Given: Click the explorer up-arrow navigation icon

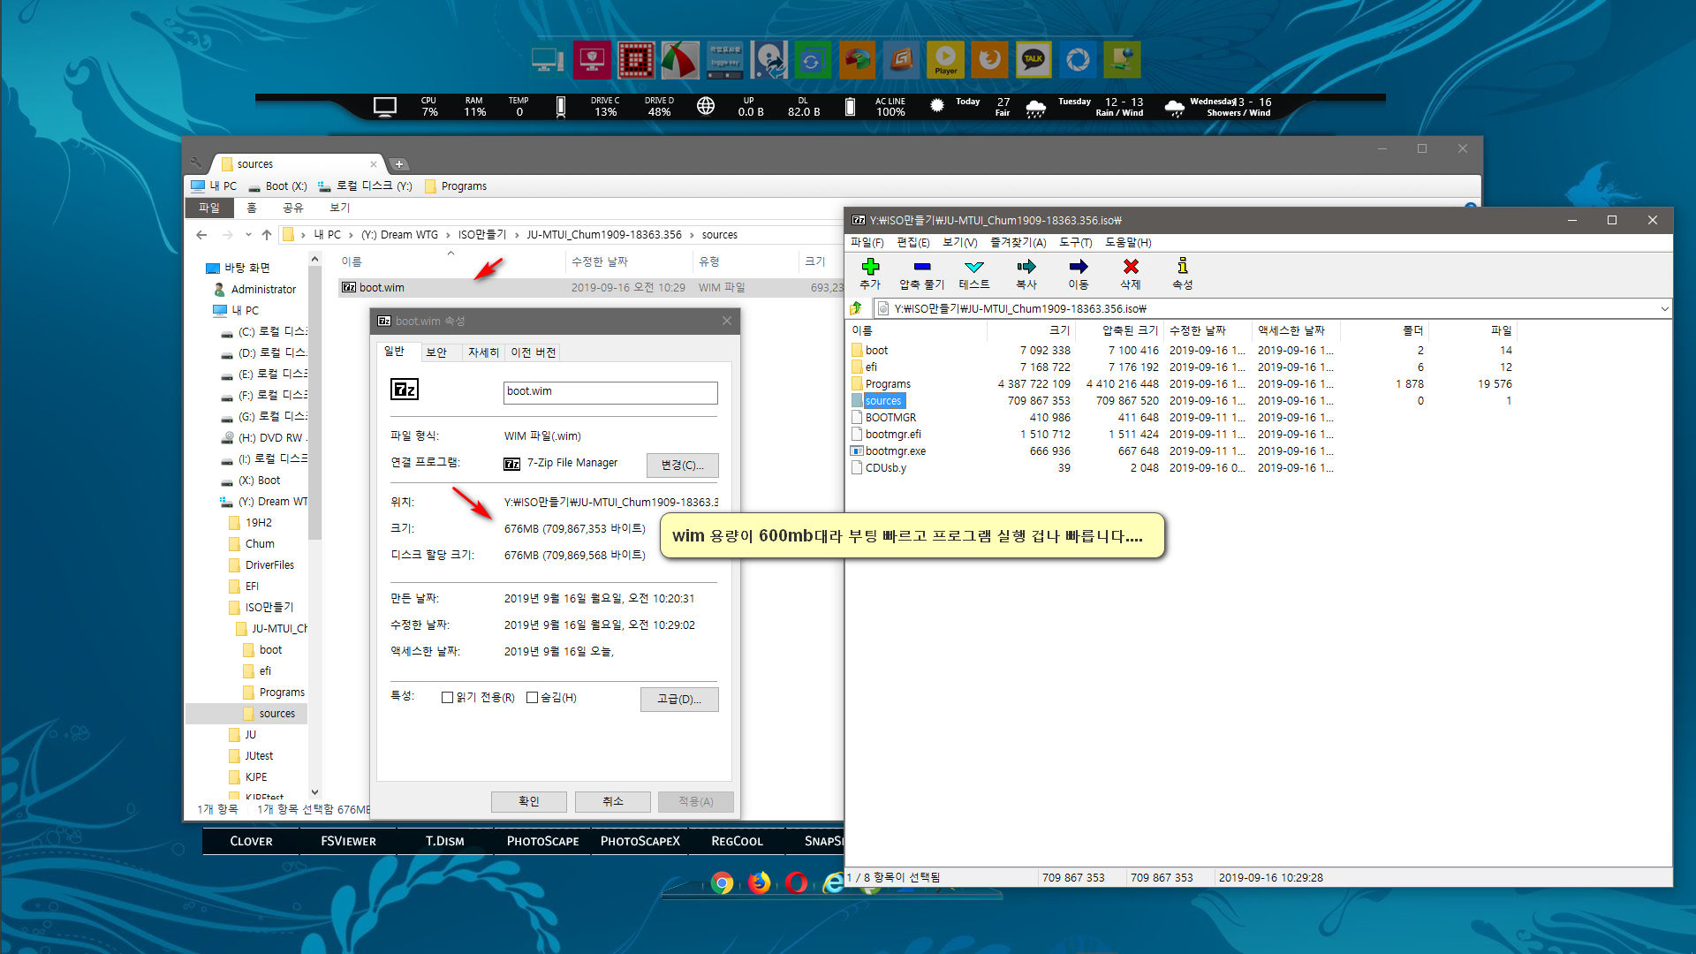Looking at the screenshot, I should coord(267,235).
